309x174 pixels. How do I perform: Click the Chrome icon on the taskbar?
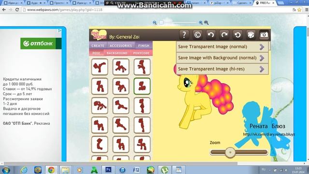click(51, 170)
